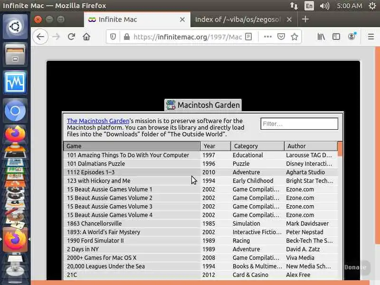Viewport: 380px width, 285px height.
Task: Select the '1863 Chancellorsville' row
Action: click(x=200, y=223)
